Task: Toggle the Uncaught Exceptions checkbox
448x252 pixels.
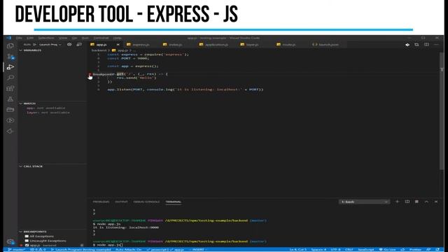Action: click(27, 241)
